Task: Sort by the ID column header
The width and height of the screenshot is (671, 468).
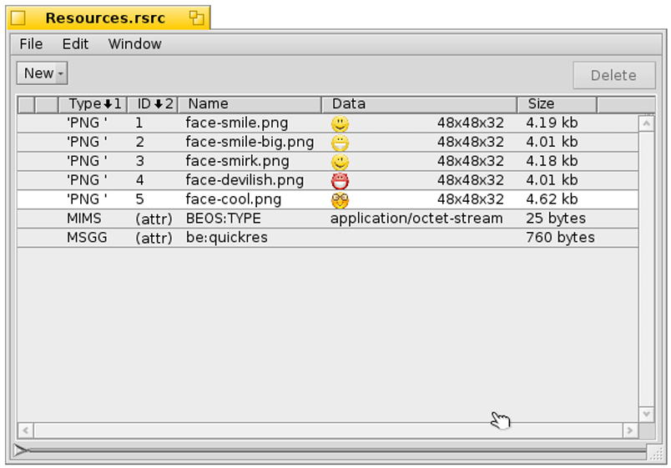Action: [x=154, y=104]
